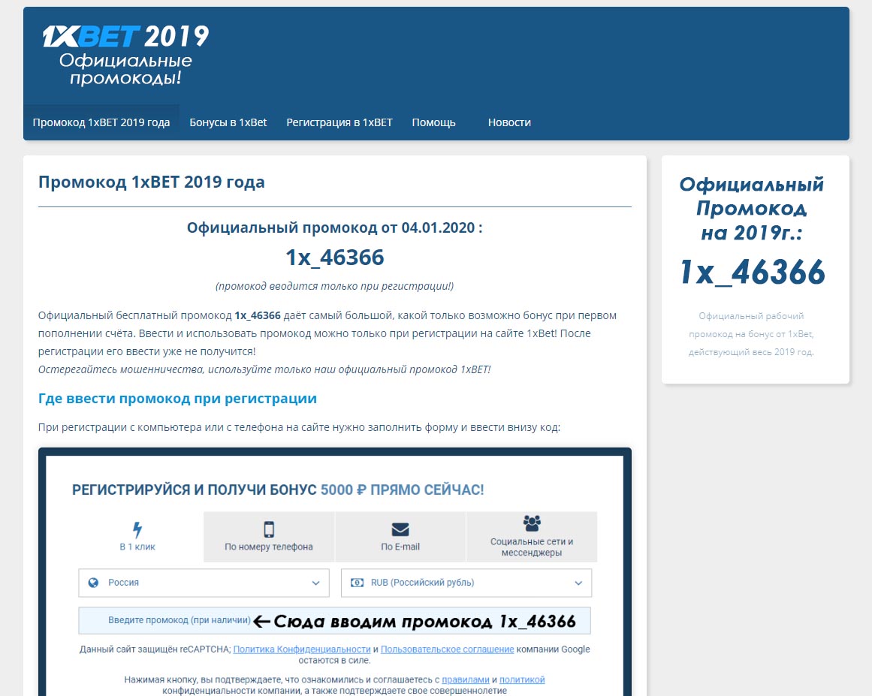Follow the 'политикой' link
Viewport: 872px width, 696px height.
pyautogui.click(x=522, y=679)
